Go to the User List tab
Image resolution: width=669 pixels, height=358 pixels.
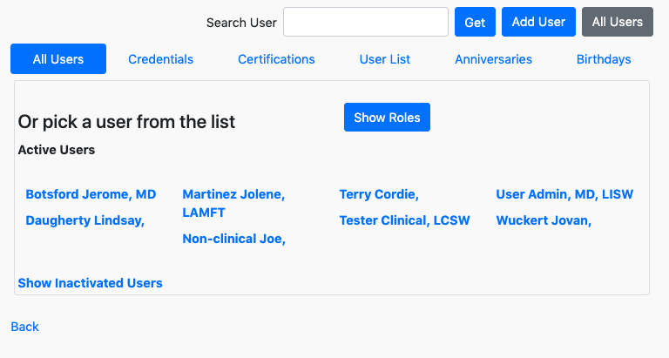click(x=385, y=59)
